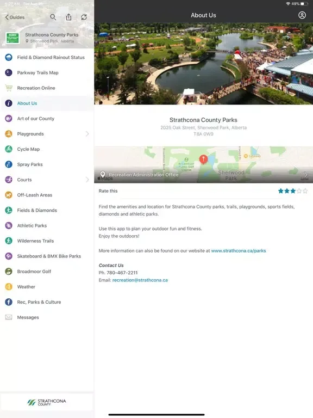313x418 pixels.
Task: Click the Strathcona County footer logo
Action: click(x=47, y=402)
